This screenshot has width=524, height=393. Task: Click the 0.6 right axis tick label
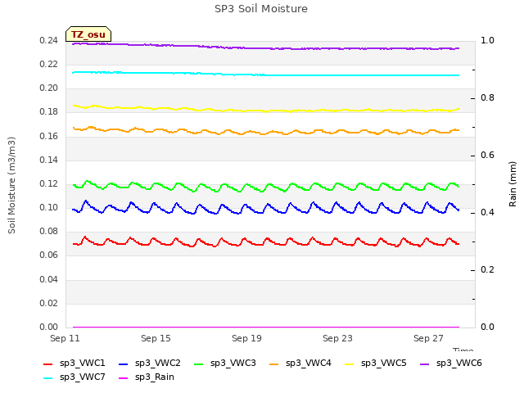click(487, 155)
